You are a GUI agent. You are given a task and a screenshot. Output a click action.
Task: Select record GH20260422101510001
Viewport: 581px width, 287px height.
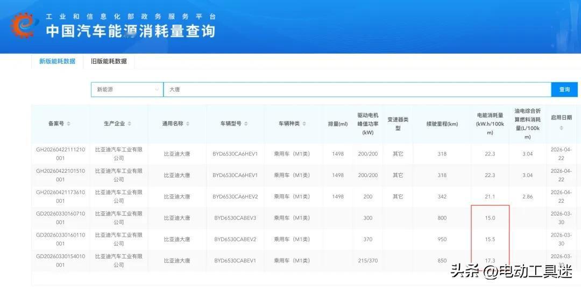[x=60, y=175]
